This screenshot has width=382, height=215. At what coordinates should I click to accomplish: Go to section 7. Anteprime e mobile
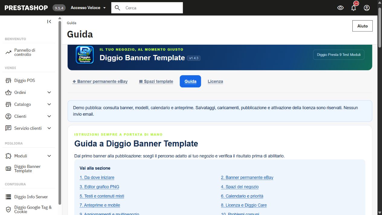(100, 205)
